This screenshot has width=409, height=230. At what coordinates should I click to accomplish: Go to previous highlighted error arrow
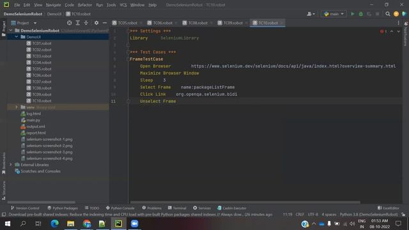pos(392,31)
